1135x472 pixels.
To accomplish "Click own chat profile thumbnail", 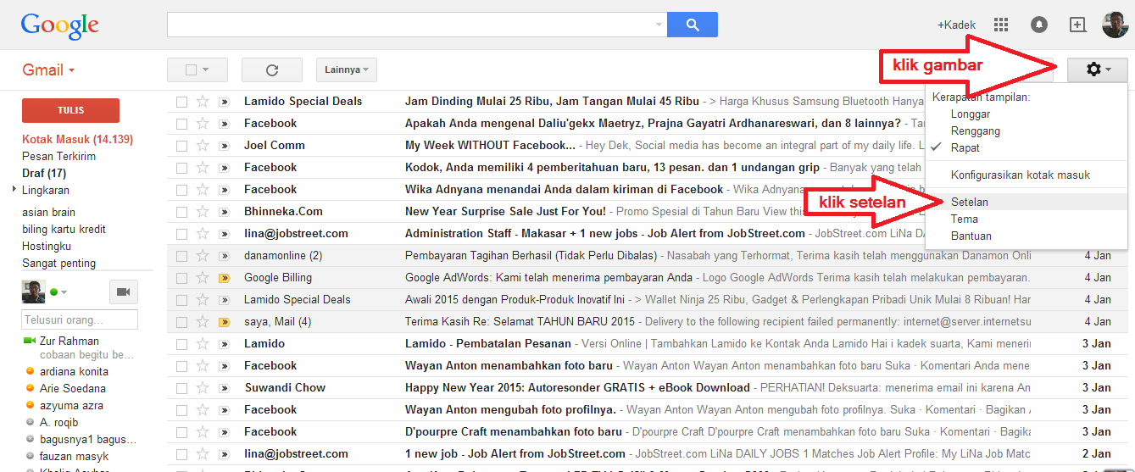I will point(33,292).
